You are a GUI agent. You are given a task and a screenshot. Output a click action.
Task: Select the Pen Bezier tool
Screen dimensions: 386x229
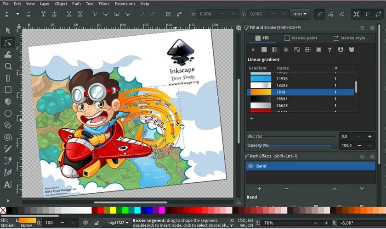point(8,160)
